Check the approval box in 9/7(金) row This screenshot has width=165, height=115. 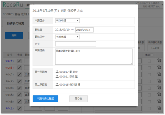[149, 102]
